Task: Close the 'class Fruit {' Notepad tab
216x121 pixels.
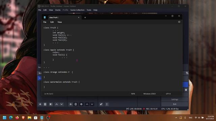Action: 79,17
